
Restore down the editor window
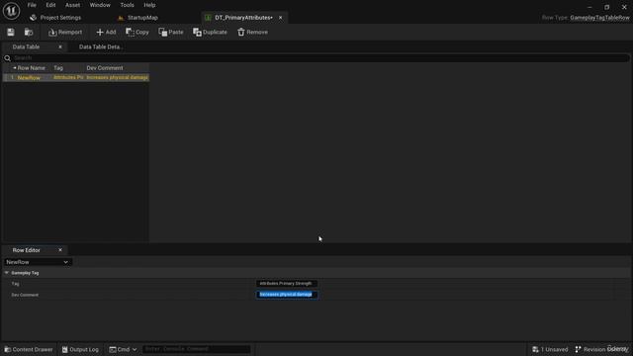point(606,7)
